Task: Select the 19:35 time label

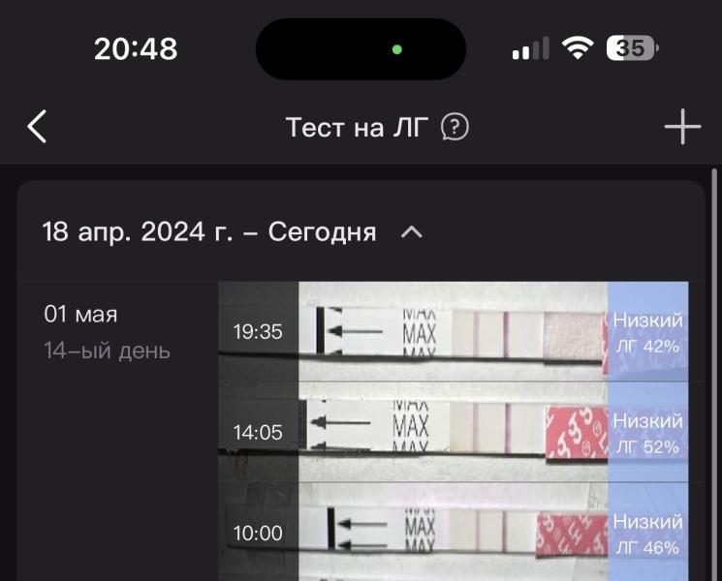Action: [x=258, y=332]
